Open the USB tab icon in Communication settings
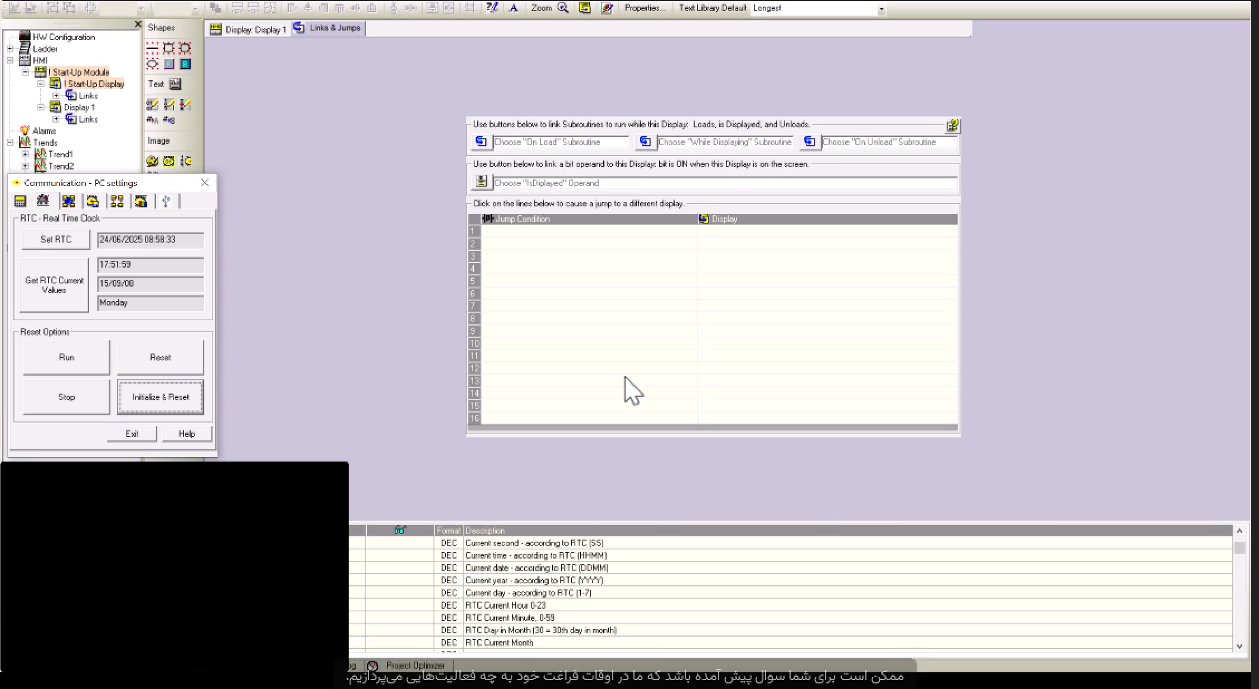Viewport: 1259px width, 689px height. click(x=166, y=201)
